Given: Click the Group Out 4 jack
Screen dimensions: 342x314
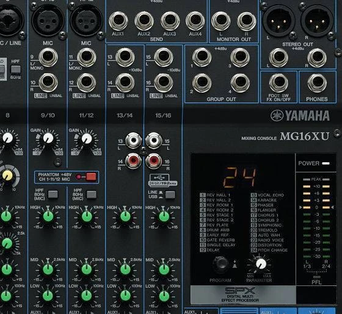Looking at the screenshot, I should (x=240, y=83).
